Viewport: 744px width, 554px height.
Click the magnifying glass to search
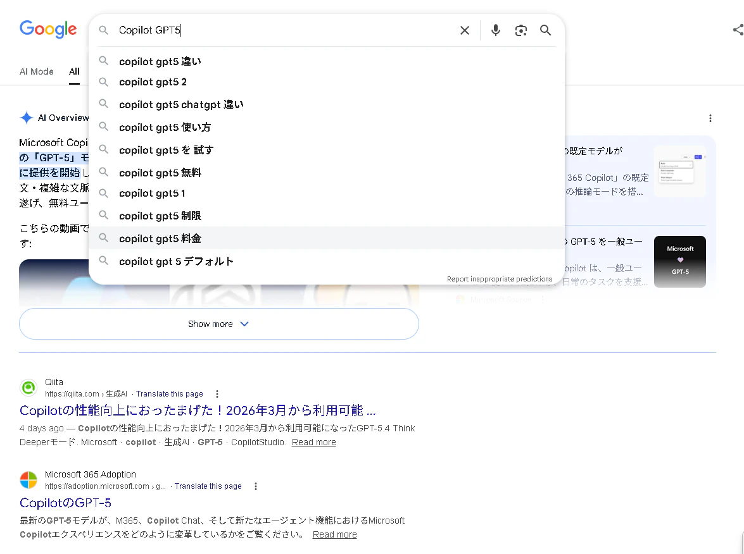[x=545, y=30]
